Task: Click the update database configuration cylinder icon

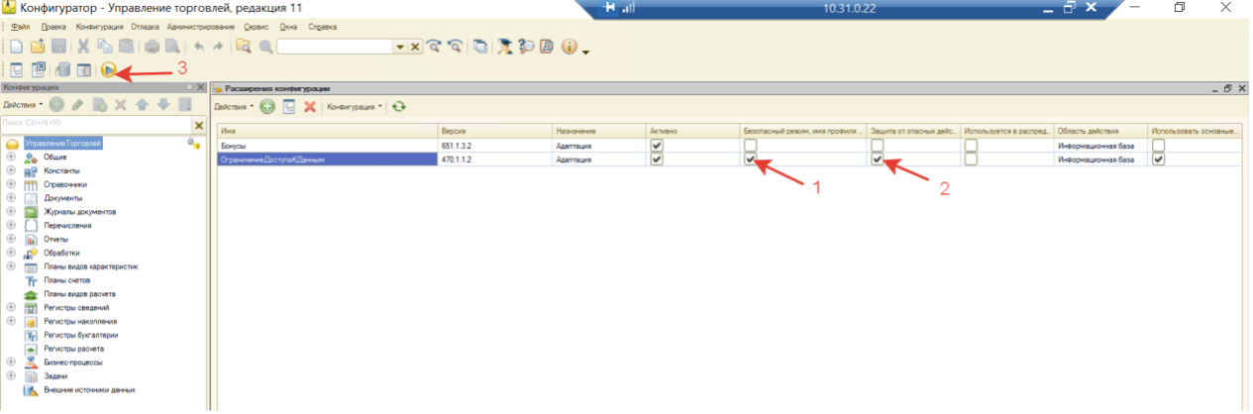Action: point(63,69)
